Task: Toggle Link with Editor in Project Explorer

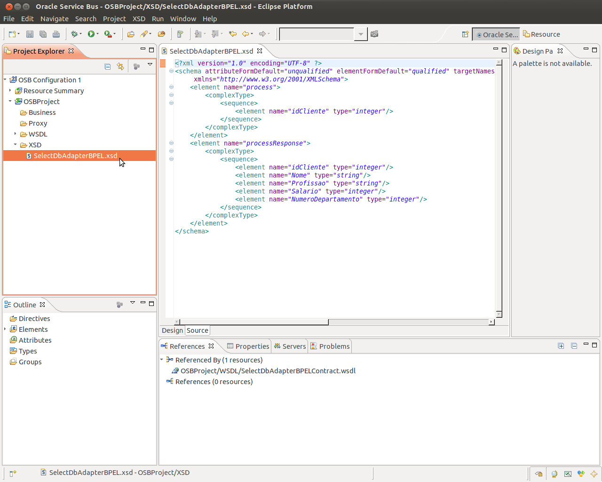Action: pos(120,66)
